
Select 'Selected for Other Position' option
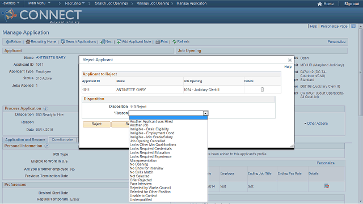[x=150, y=192]
